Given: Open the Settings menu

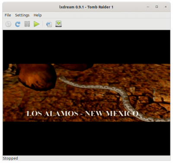Looking at the screenshot, I should pyautogui.click(x=22, y=15).
